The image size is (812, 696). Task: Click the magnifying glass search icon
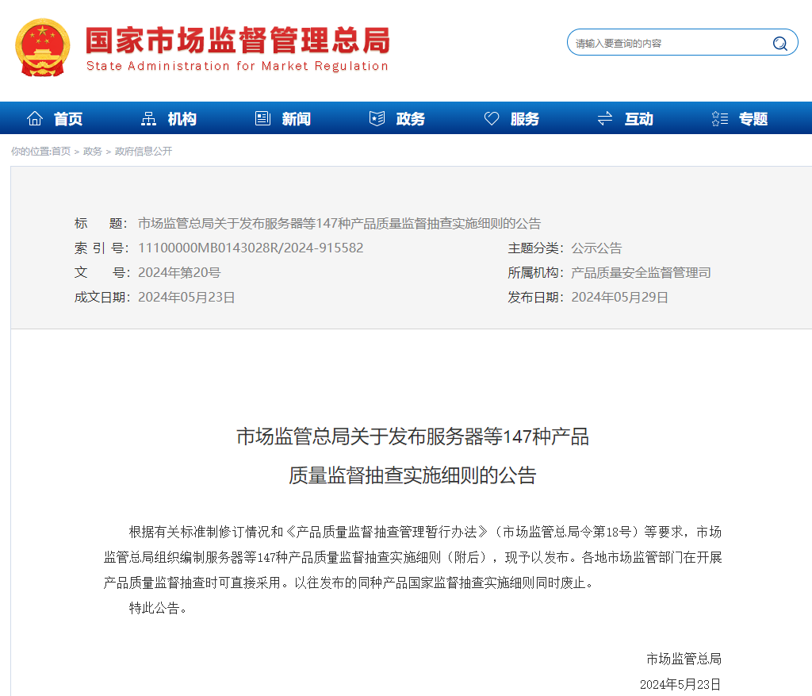[779, 42]
